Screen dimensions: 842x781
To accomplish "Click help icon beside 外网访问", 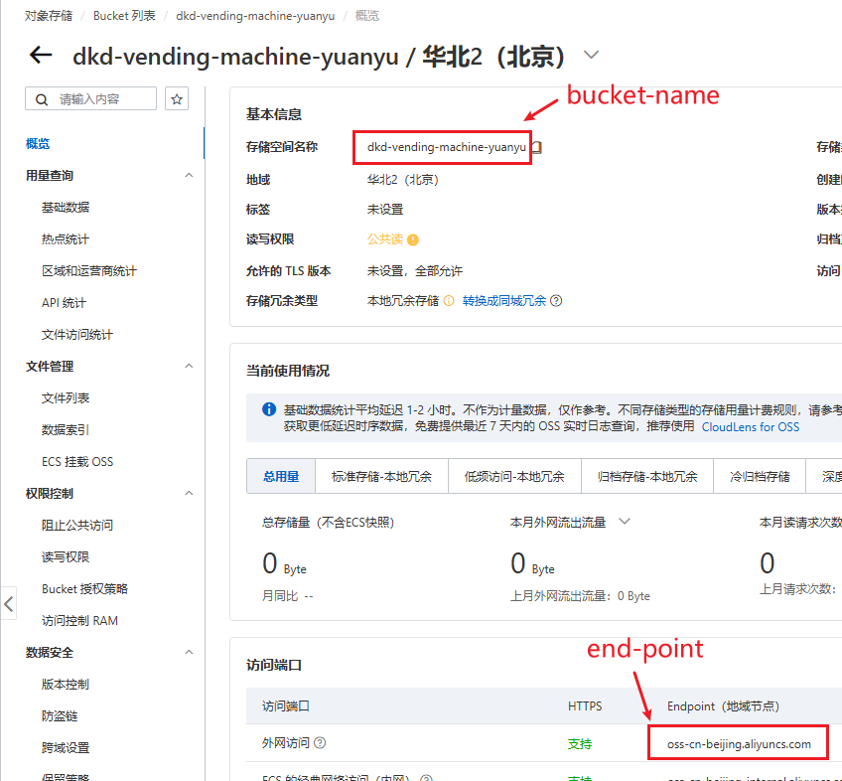I will [x=320, y=743].
